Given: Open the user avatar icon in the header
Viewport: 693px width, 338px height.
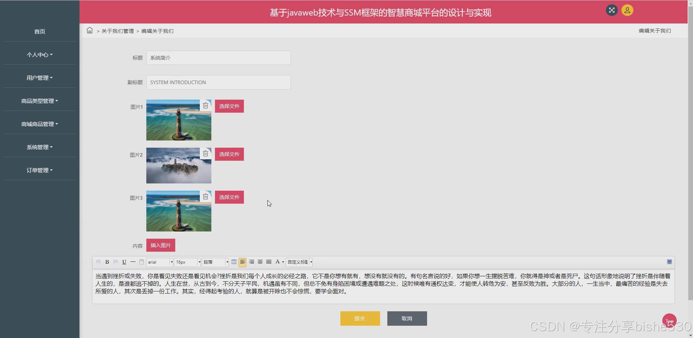Looking at the screenshot, I should (627, 10).
